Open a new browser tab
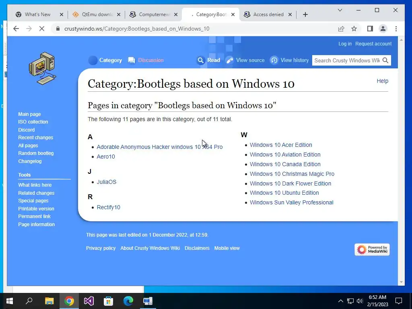The image size is (412, 309). (x=305, y=14)
